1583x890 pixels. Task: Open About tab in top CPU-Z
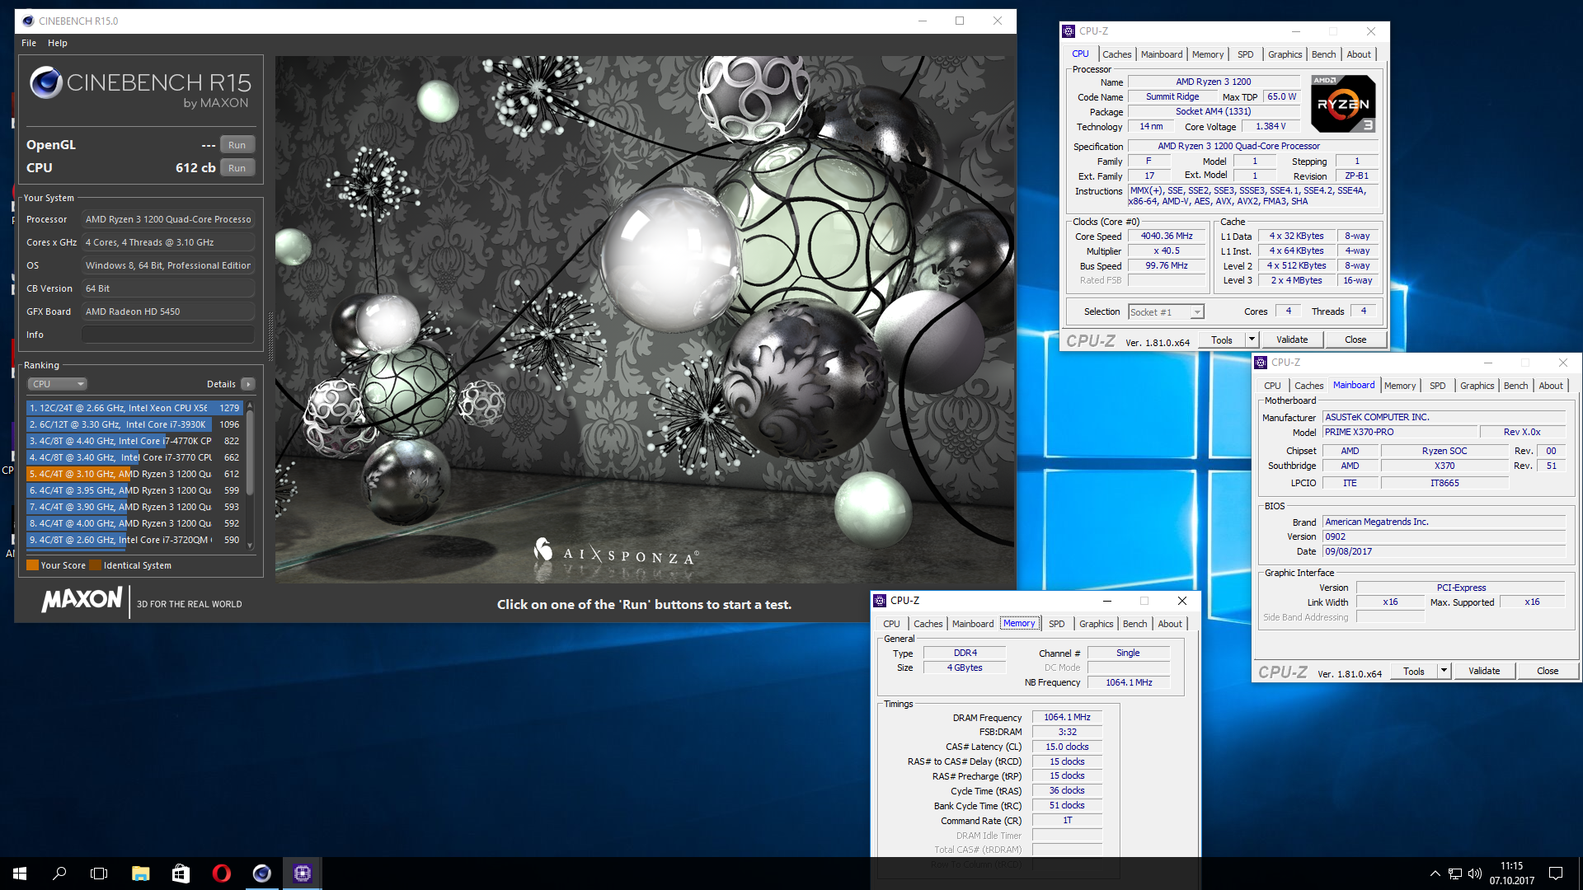(1359, 54)
